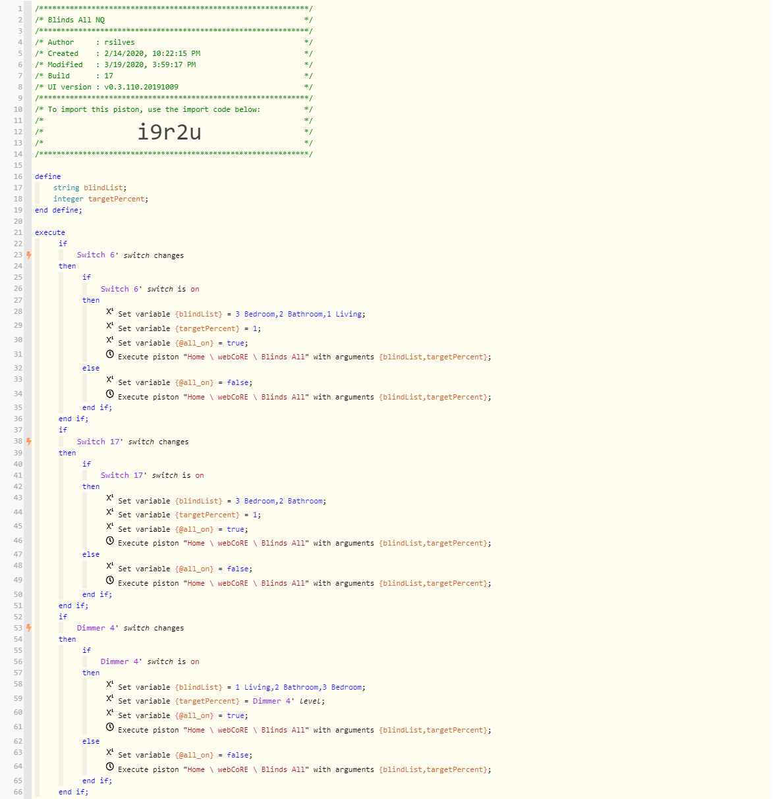This screenshot has height=799, width=776.
Task: Click the 'Dimmer 4' switch is on' condition
Action: (x=150, y=661)
